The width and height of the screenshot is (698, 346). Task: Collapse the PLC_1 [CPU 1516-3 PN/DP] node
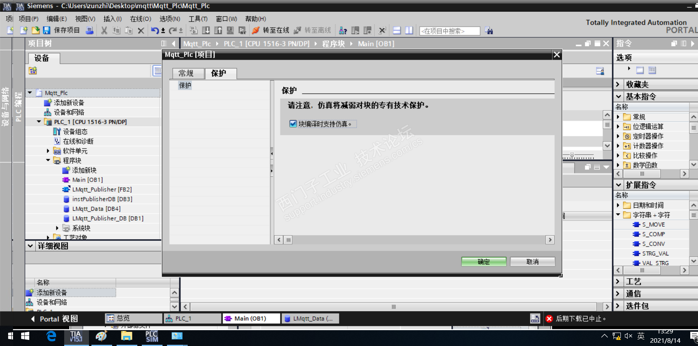coord(39,122)
